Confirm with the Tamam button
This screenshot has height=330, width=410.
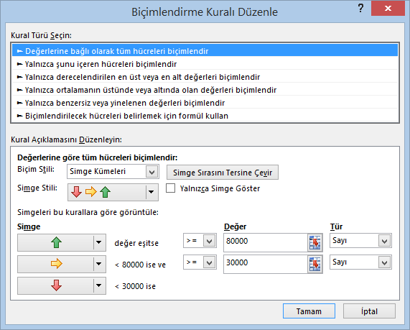pyautogui.click(x=309, y=311)
